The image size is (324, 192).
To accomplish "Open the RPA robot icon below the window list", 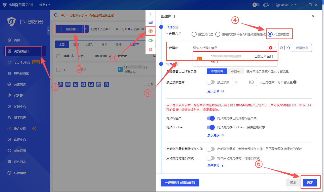I will pyautogui.click(x=83, y=84).
